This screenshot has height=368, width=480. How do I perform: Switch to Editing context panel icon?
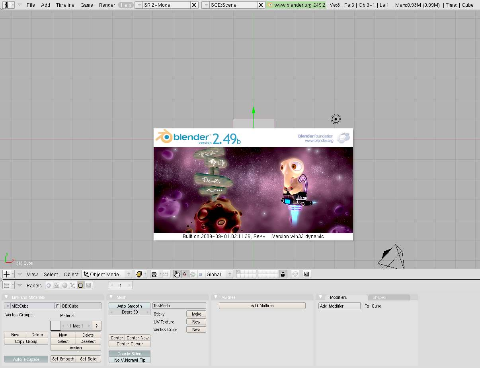tap(81, 285)
